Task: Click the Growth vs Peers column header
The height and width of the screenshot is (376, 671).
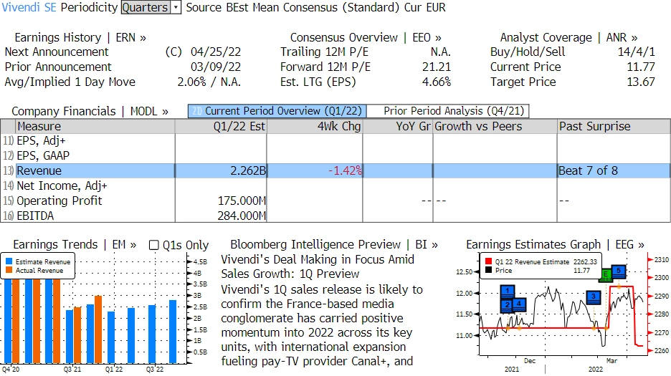Action: (x=495, y=127)
